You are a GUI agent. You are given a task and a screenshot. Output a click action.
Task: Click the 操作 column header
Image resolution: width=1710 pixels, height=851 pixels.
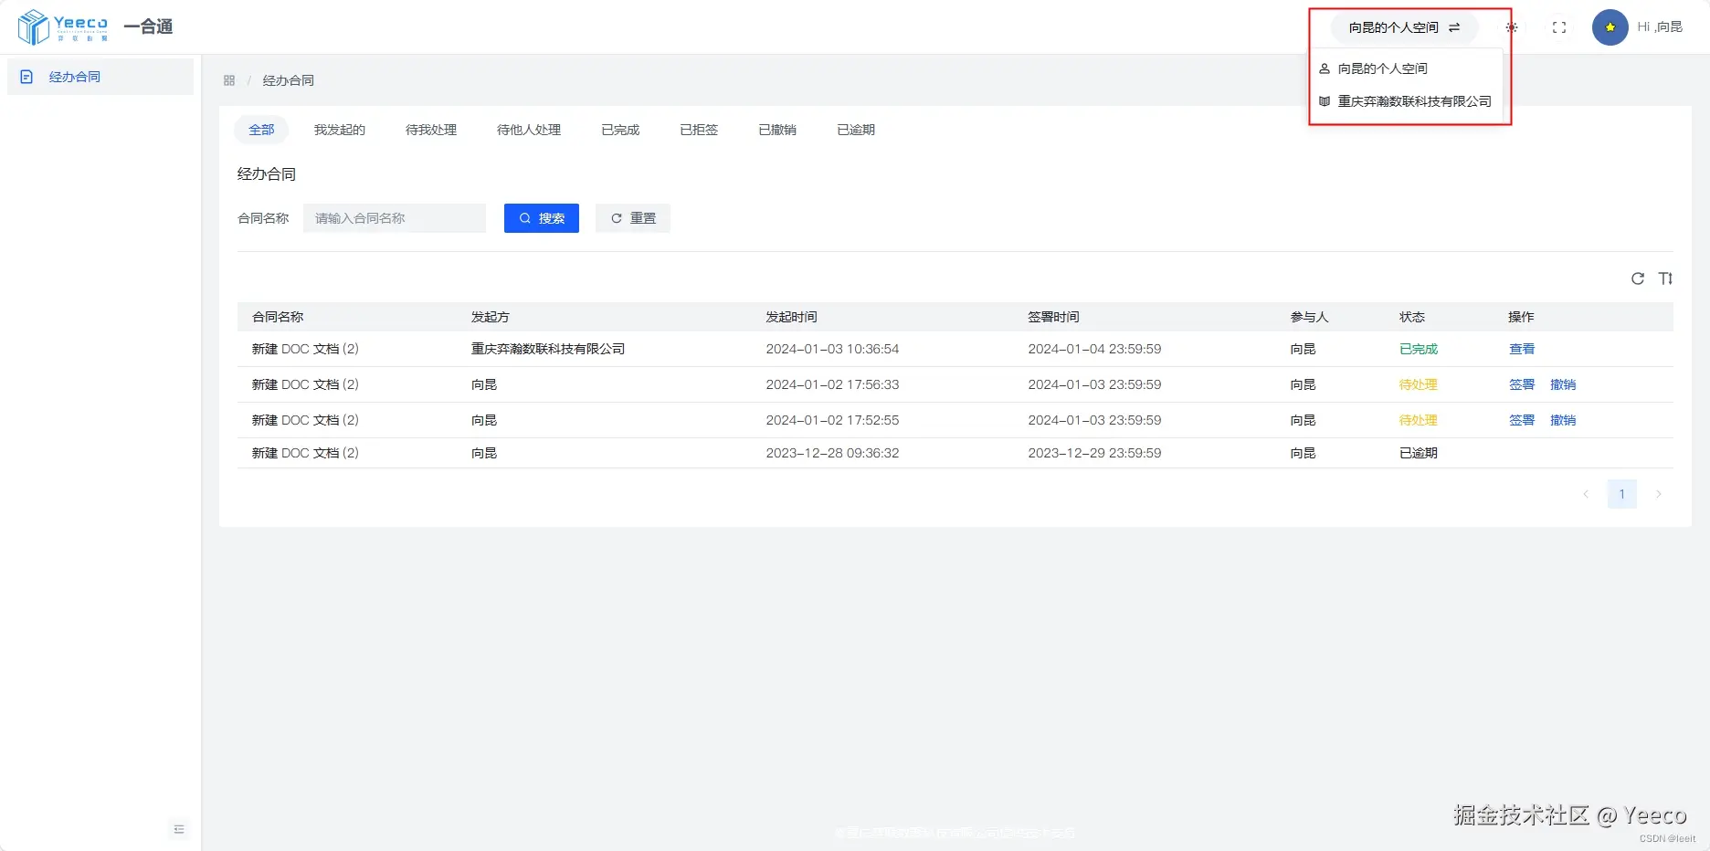tap(1521, 317)
